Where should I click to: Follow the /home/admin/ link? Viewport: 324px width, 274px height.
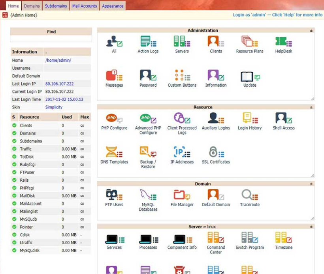[x=58, y=61]
